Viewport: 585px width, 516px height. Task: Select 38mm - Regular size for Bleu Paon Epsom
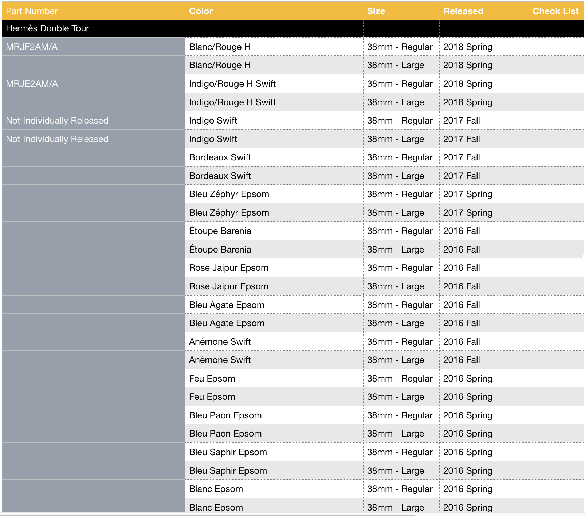400,415
